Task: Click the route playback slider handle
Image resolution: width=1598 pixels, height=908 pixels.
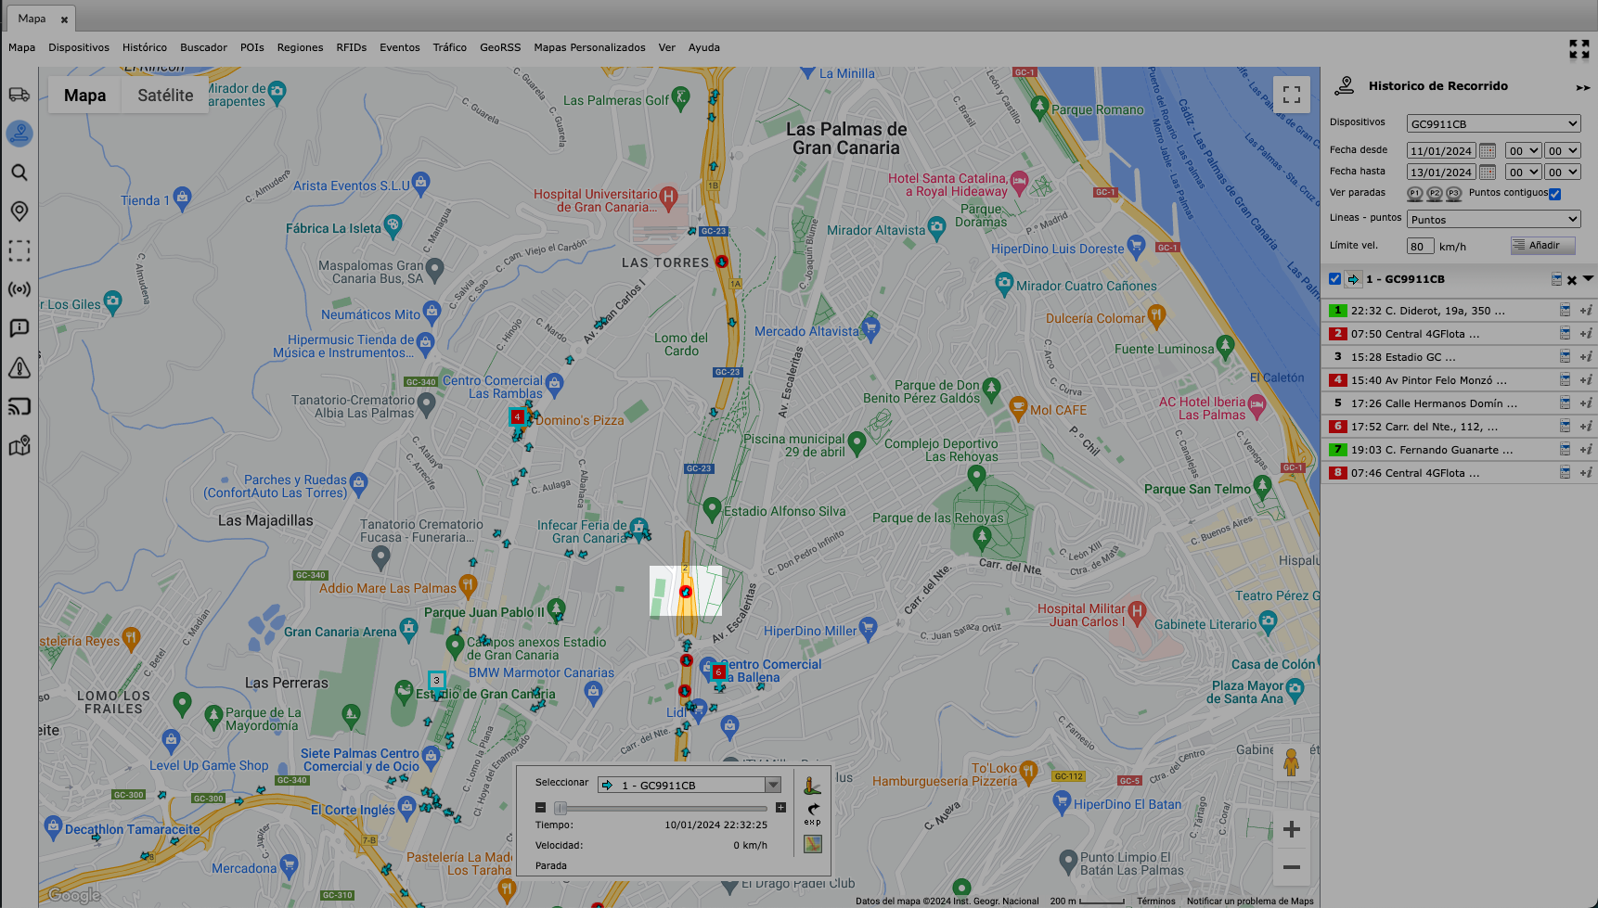Action: [561, 808]
